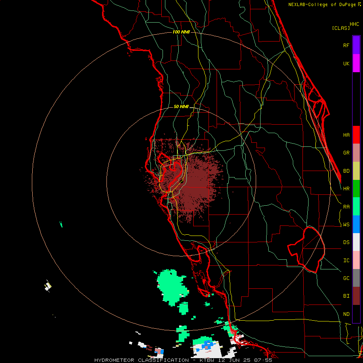Click the GC gray legend swatch
The image size is (363, 363).
(356, 278)
